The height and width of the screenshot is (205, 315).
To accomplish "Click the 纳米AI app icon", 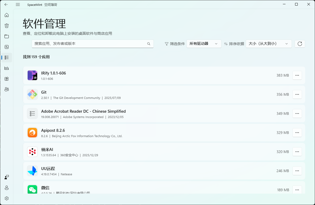I will 32,152.
